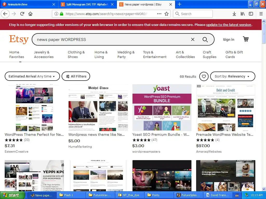Clear the Etsy search box with X

tap(193, 39)
